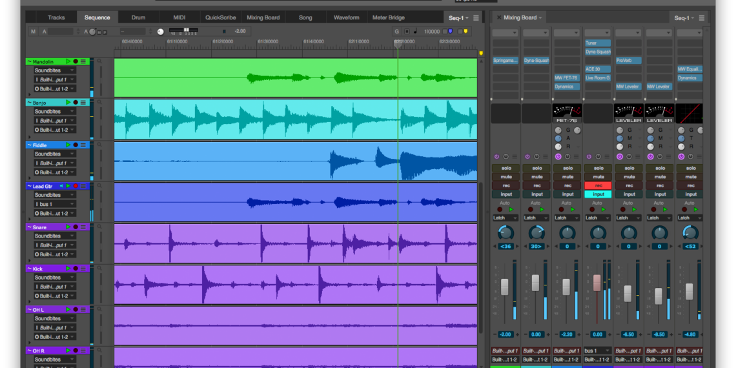
Task: Open the Meter Bridge tab
Action: click(389, 18)
